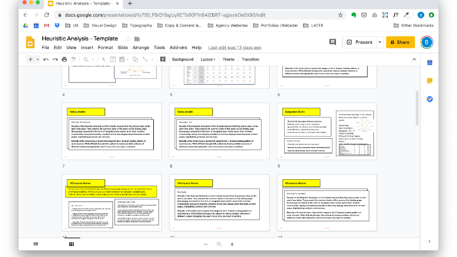Screen dimensions: 457x257
Task: Bookmark page with star icon
Action: click(x=340, y=15)
